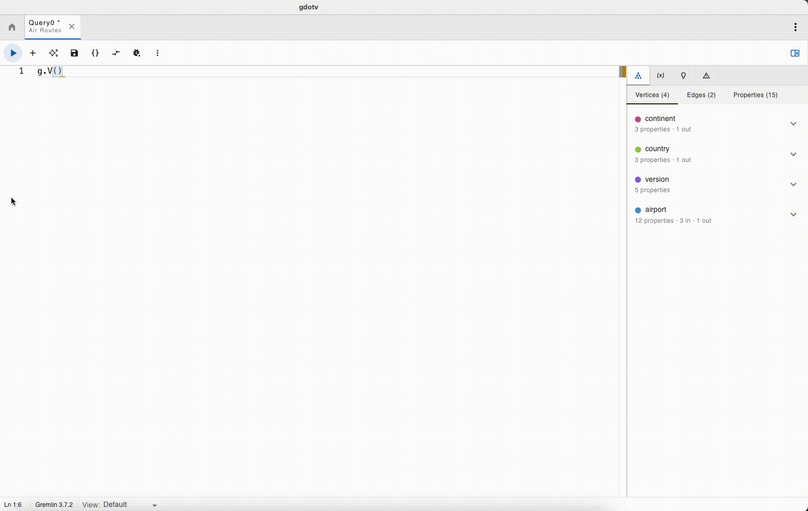Image resolution: width=808 pixels, height=511 pixels.
Task: Run the query with the play button
Action: (x=13, y=53)
